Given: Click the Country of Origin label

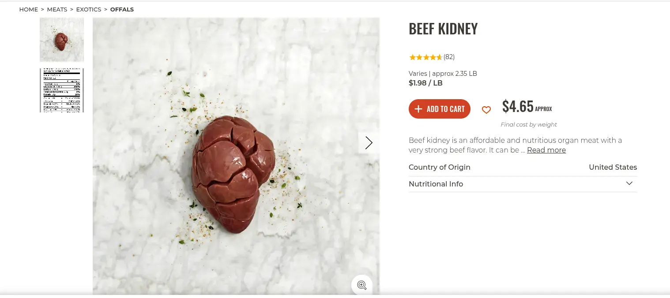Looking at the screenshot, I should pos(440,167).
